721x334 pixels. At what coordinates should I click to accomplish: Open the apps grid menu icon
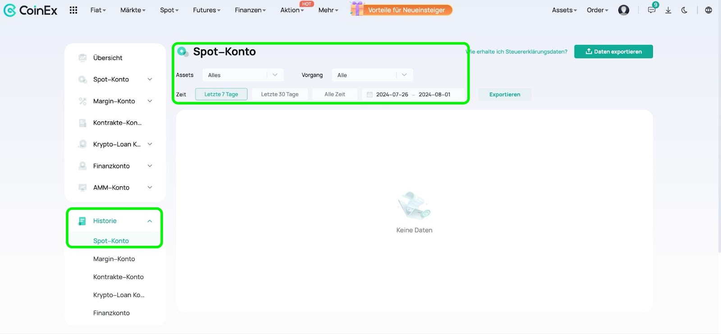pos(73,10)
